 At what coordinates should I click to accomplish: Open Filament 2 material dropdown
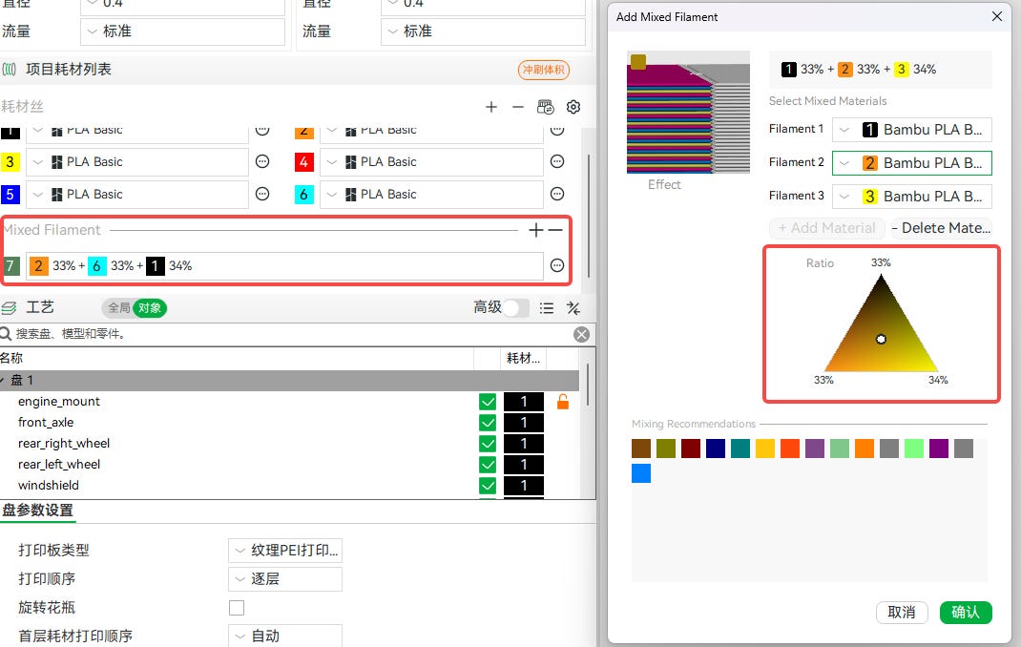911,163
